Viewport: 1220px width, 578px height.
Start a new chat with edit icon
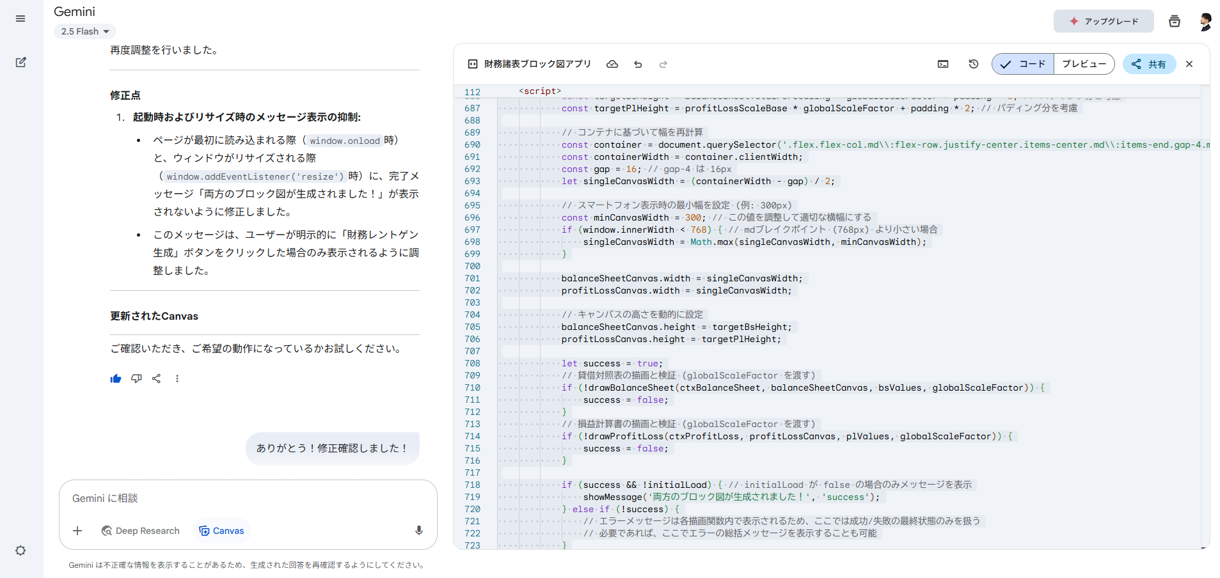[x=20, y=63]
